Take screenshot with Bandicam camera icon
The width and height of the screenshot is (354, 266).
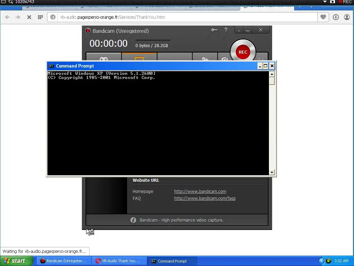click(224, 58)
